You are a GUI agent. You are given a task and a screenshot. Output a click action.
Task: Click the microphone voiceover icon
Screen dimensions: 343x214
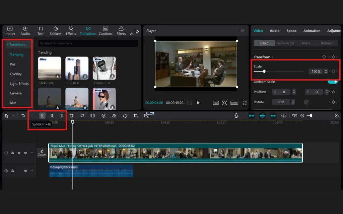(236, 115)
